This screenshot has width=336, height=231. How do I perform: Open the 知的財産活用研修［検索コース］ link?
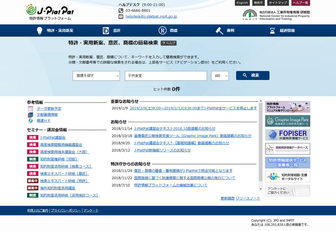click(x=66, y=166)
